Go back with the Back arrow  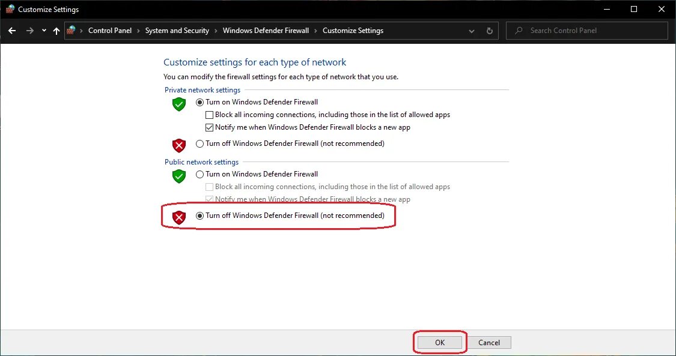click(x=12, y=31)
